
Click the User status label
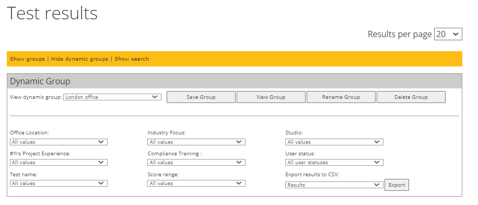click(300, 153)
